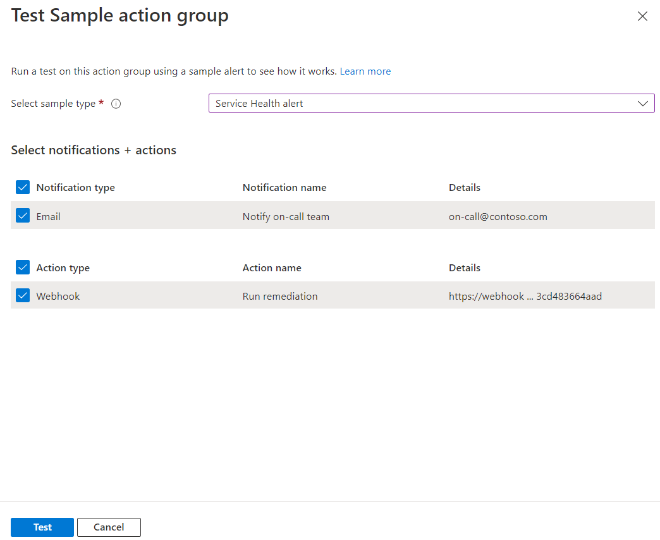
Task: Uncheck the Email notification checkbox
Action: 23,216
